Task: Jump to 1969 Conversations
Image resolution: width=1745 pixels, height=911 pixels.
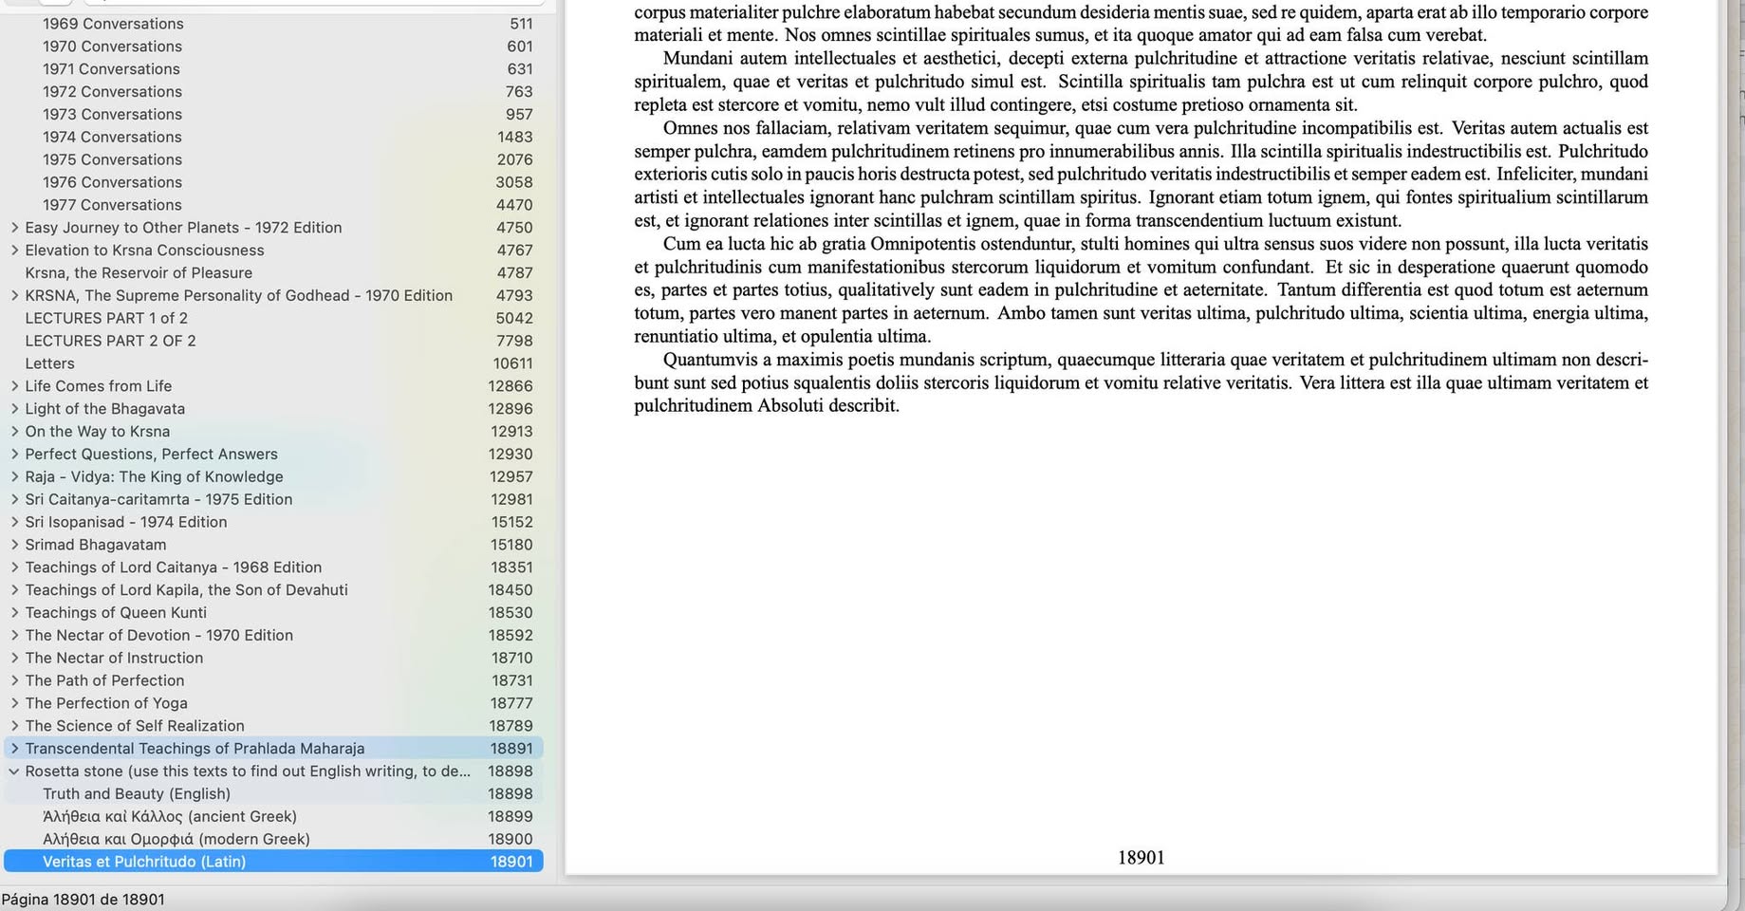Action: click(113, 24)
